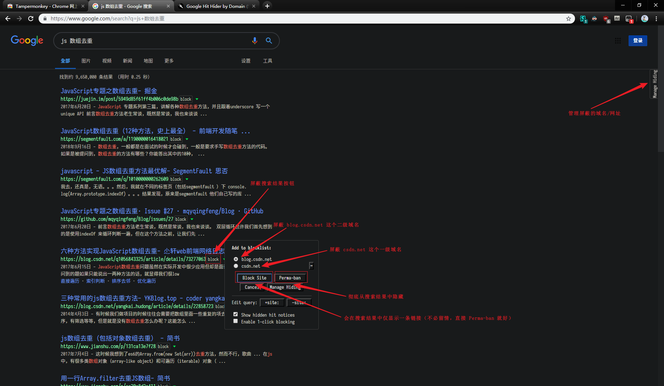
Task: Open the AP extension icon
Action: coord(617,18)
